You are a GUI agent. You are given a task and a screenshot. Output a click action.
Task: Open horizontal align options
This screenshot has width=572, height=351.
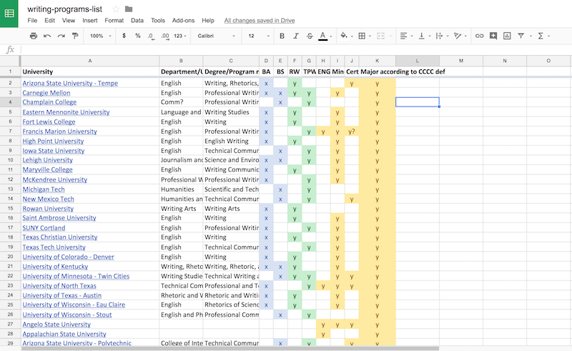[x=403, y=36]
